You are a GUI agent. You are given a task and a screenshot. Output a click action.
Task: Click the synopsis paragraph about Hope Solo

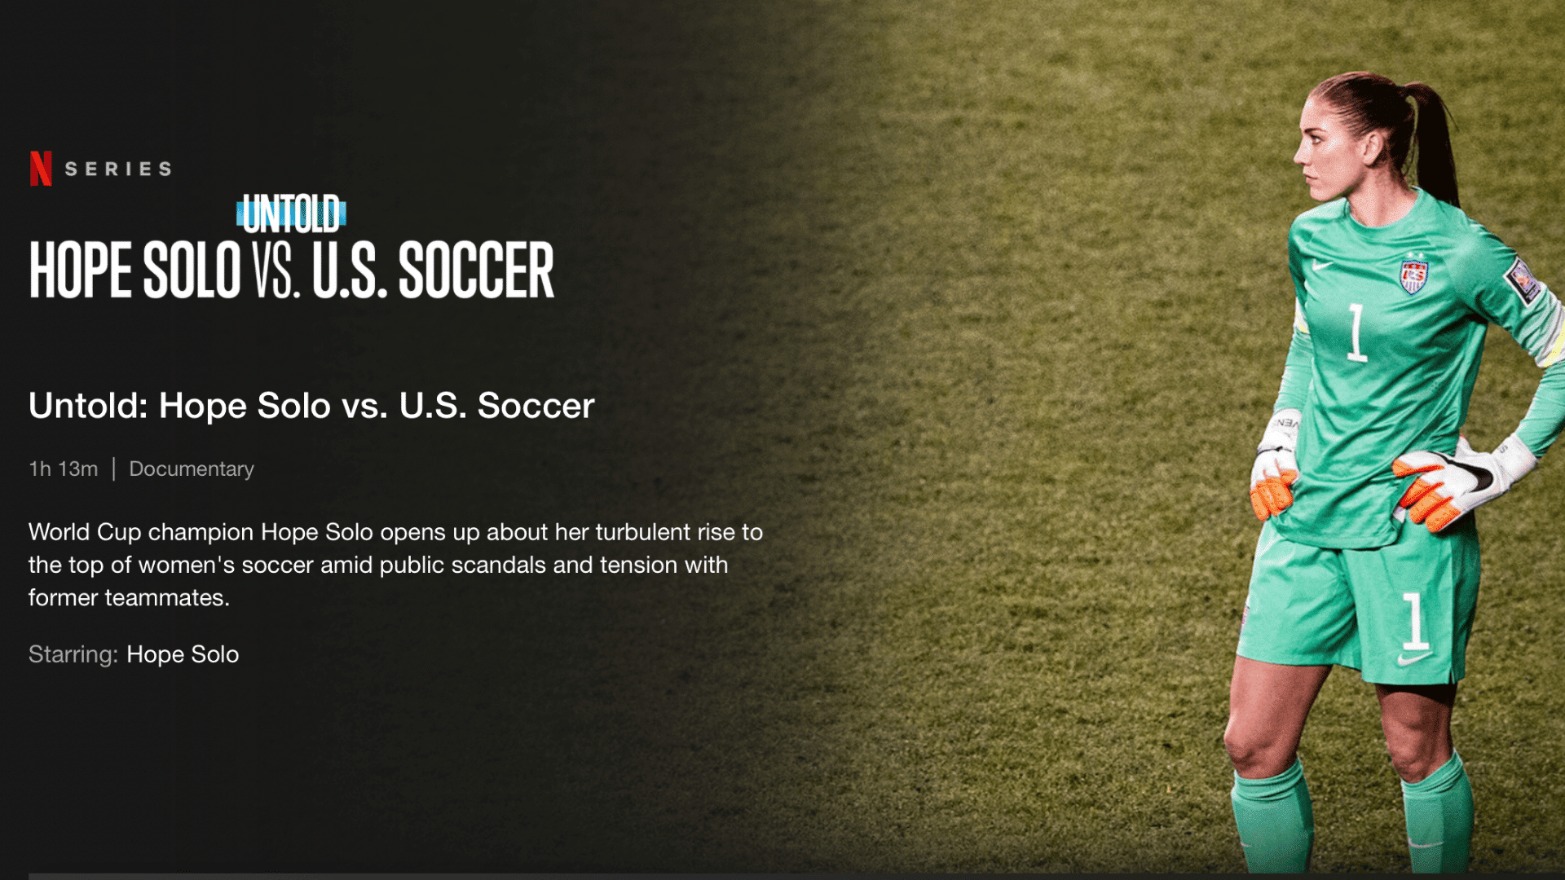coord(395,565)
